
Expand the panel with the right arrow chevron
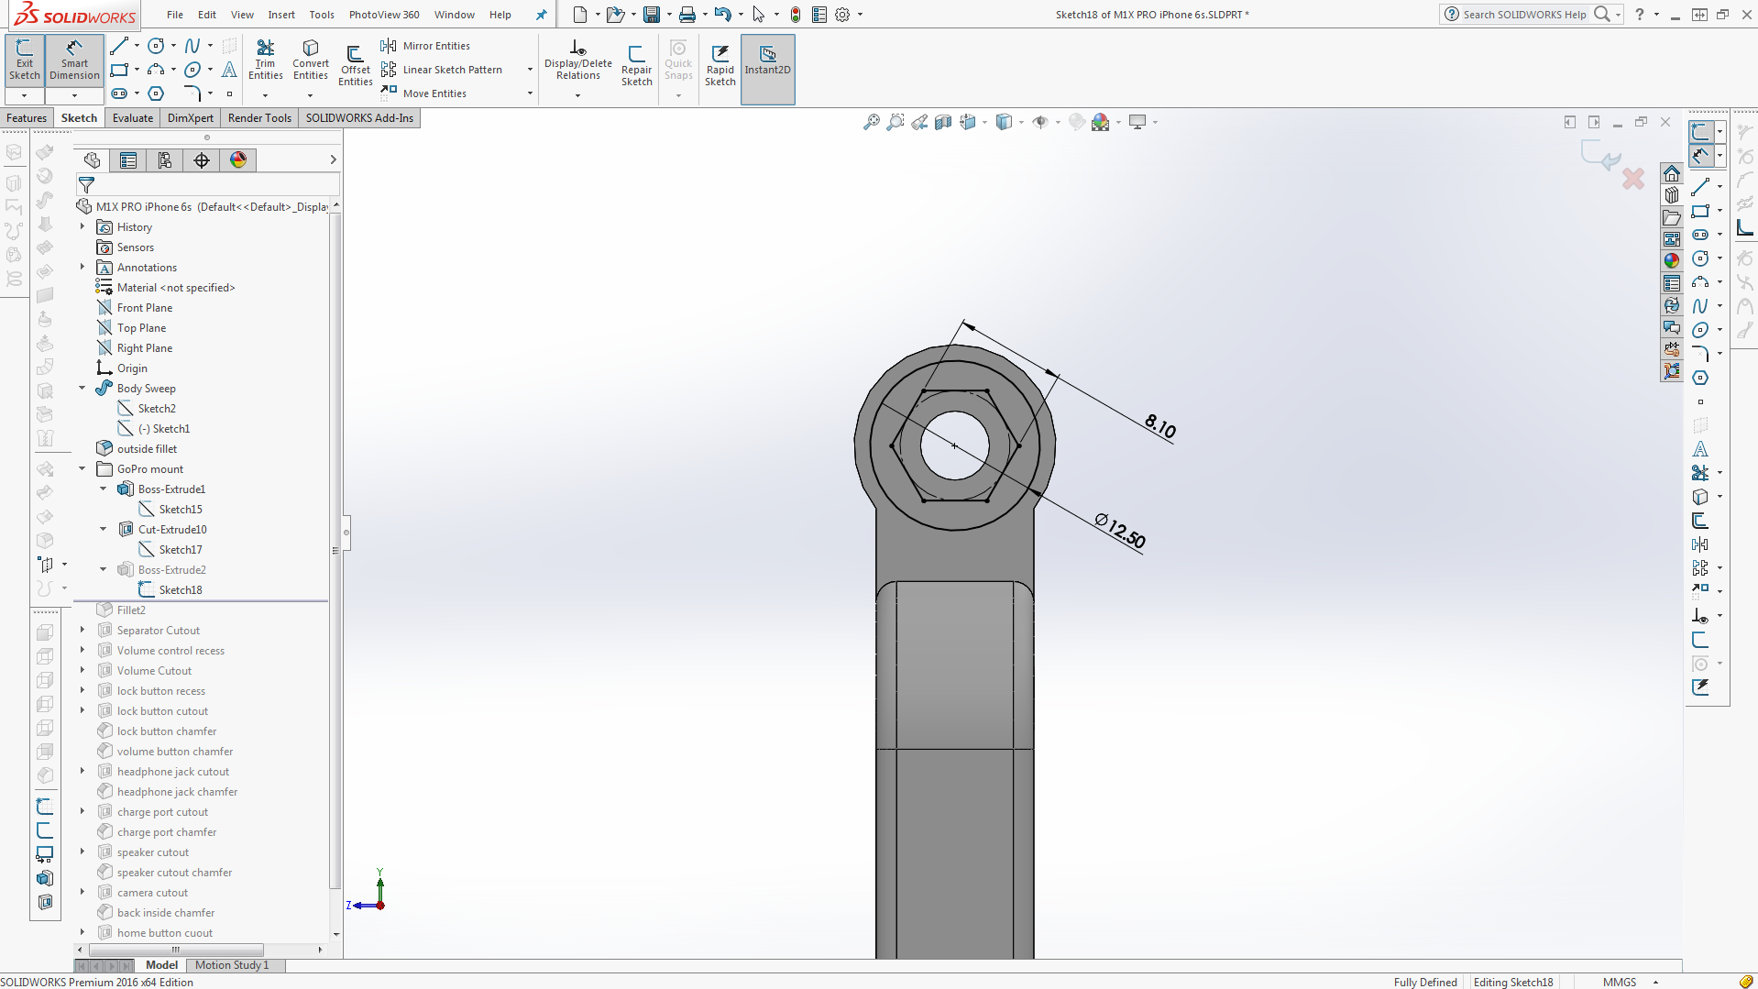click(333, 160)
